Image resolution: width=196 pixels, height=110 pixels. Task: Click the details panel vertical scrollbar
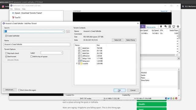click(x=179, y=80)
